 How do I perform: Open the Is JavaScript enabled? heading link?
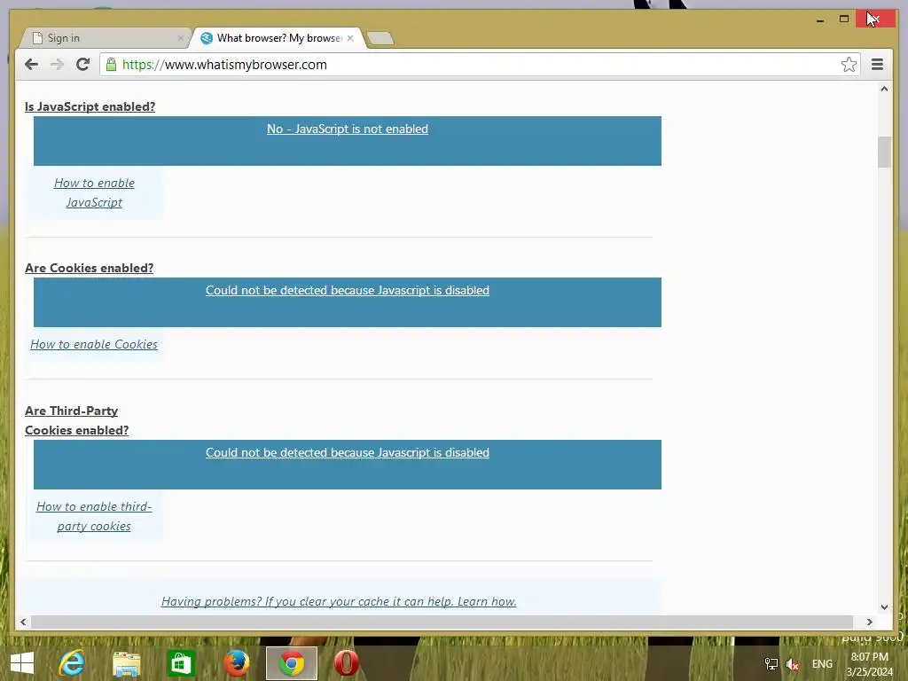[x=90, y=106]
